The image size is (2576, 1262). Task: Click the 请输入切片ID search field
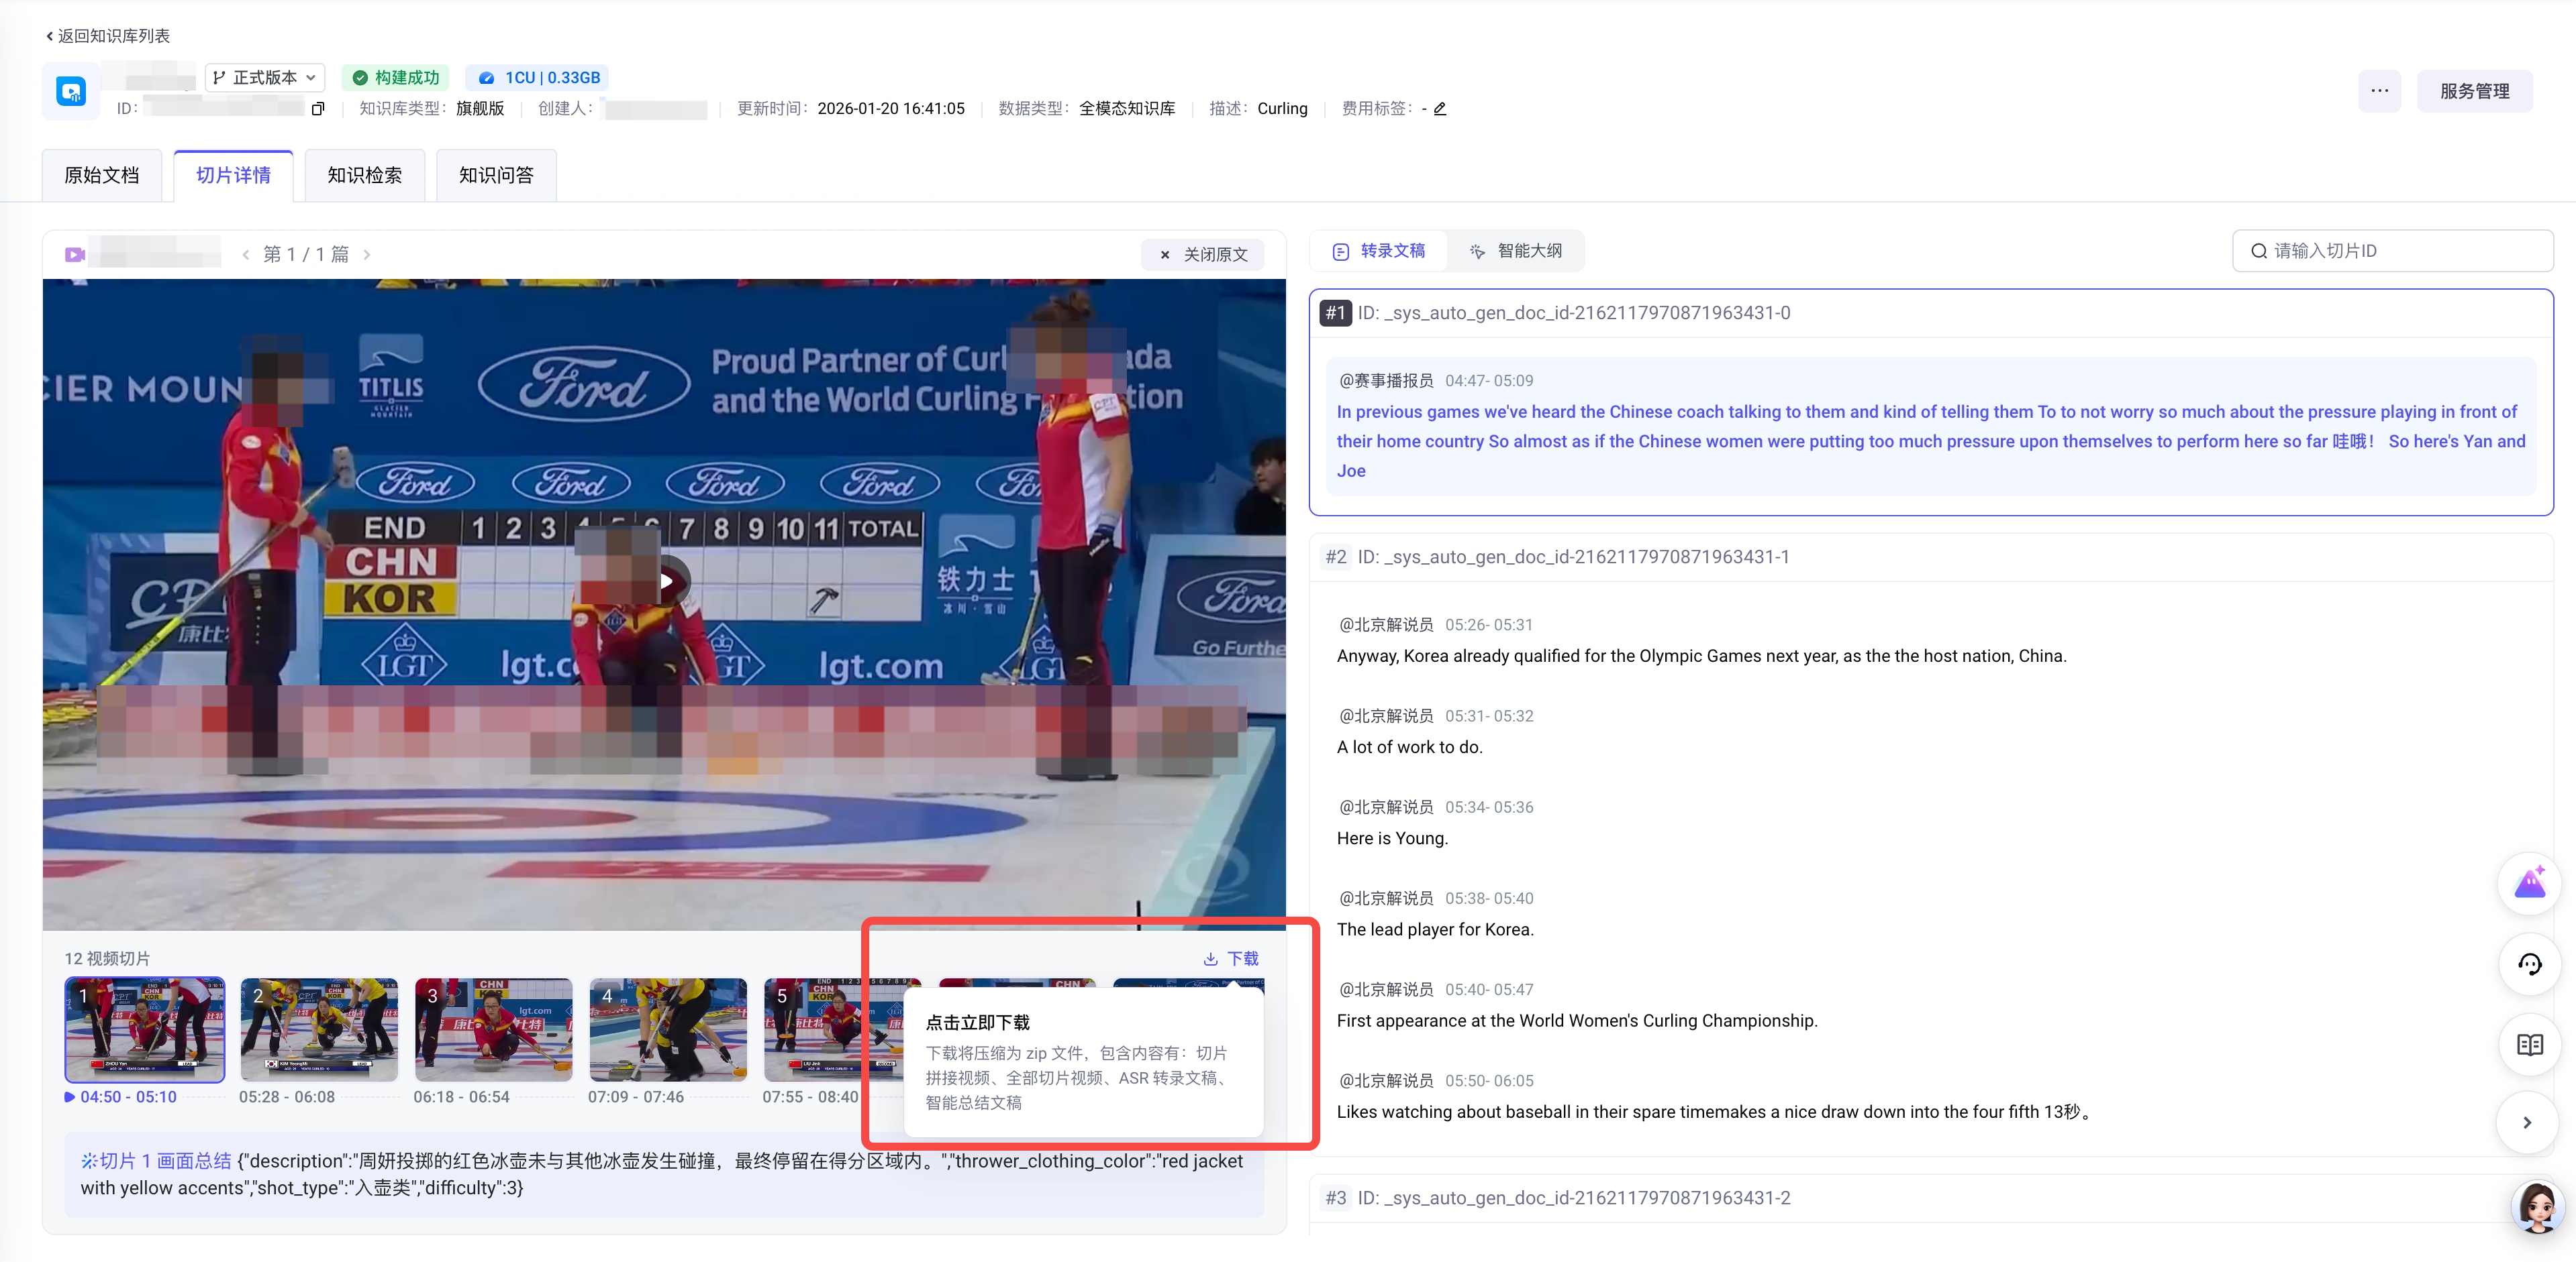tap(2392, 251)
